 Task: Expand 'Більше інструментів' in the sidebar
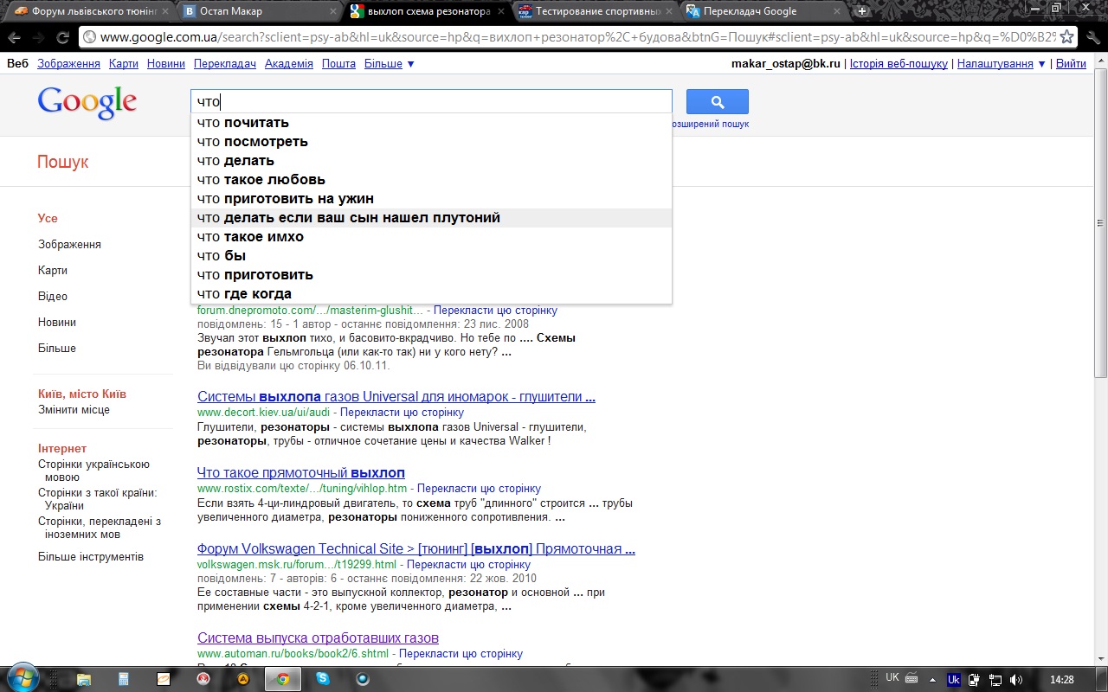(91, 556)
